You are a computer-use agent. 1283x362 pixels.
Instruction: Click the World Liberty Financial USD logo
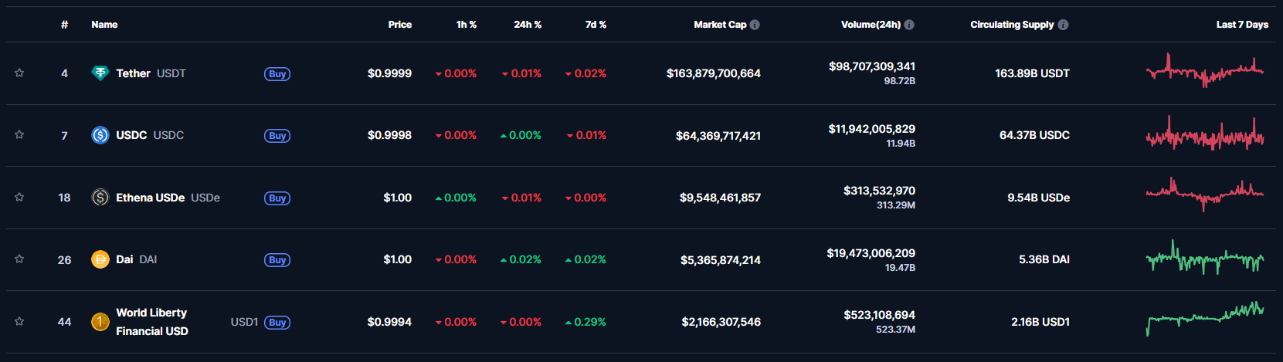point(100,322)
